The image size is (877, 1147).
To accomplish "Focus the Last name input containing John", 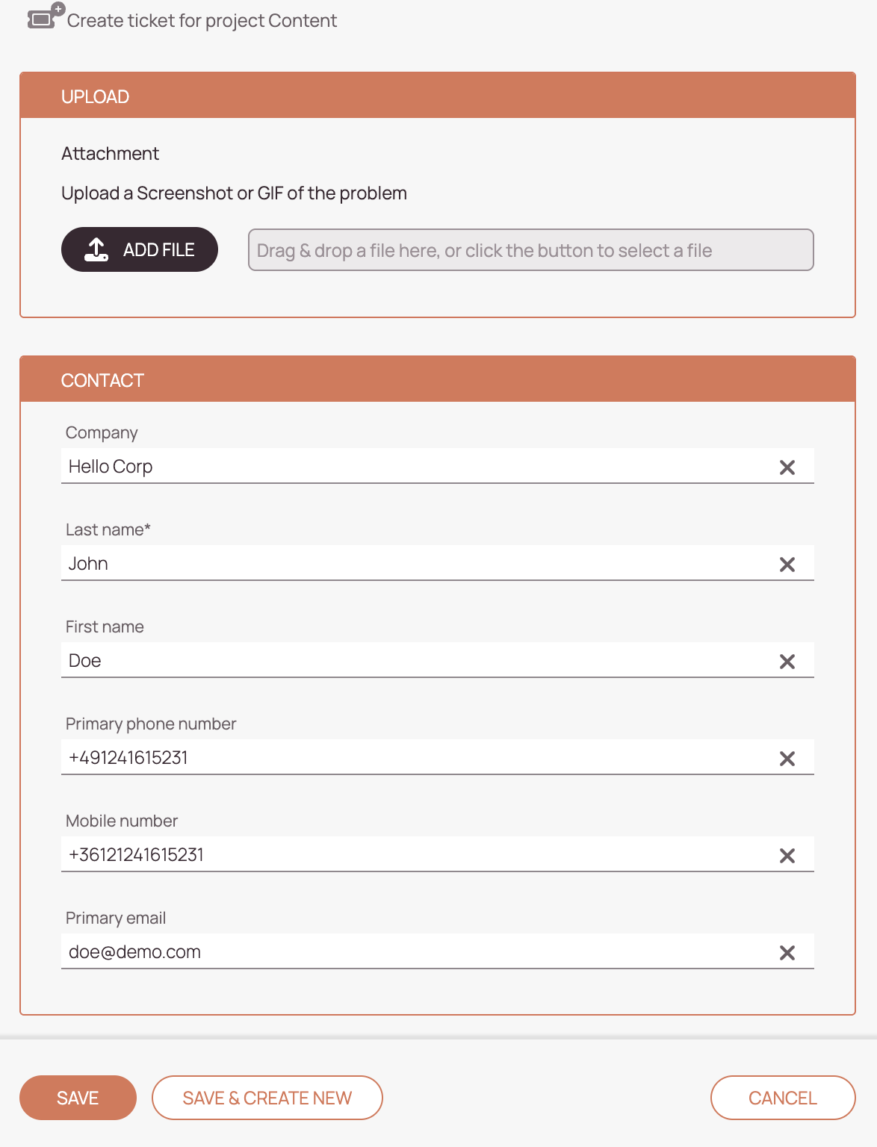I will pos(418,563).
